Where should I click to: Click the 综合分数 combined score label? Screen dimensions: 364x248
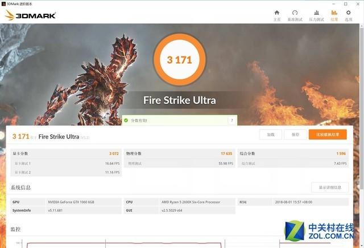pos(247,153)
